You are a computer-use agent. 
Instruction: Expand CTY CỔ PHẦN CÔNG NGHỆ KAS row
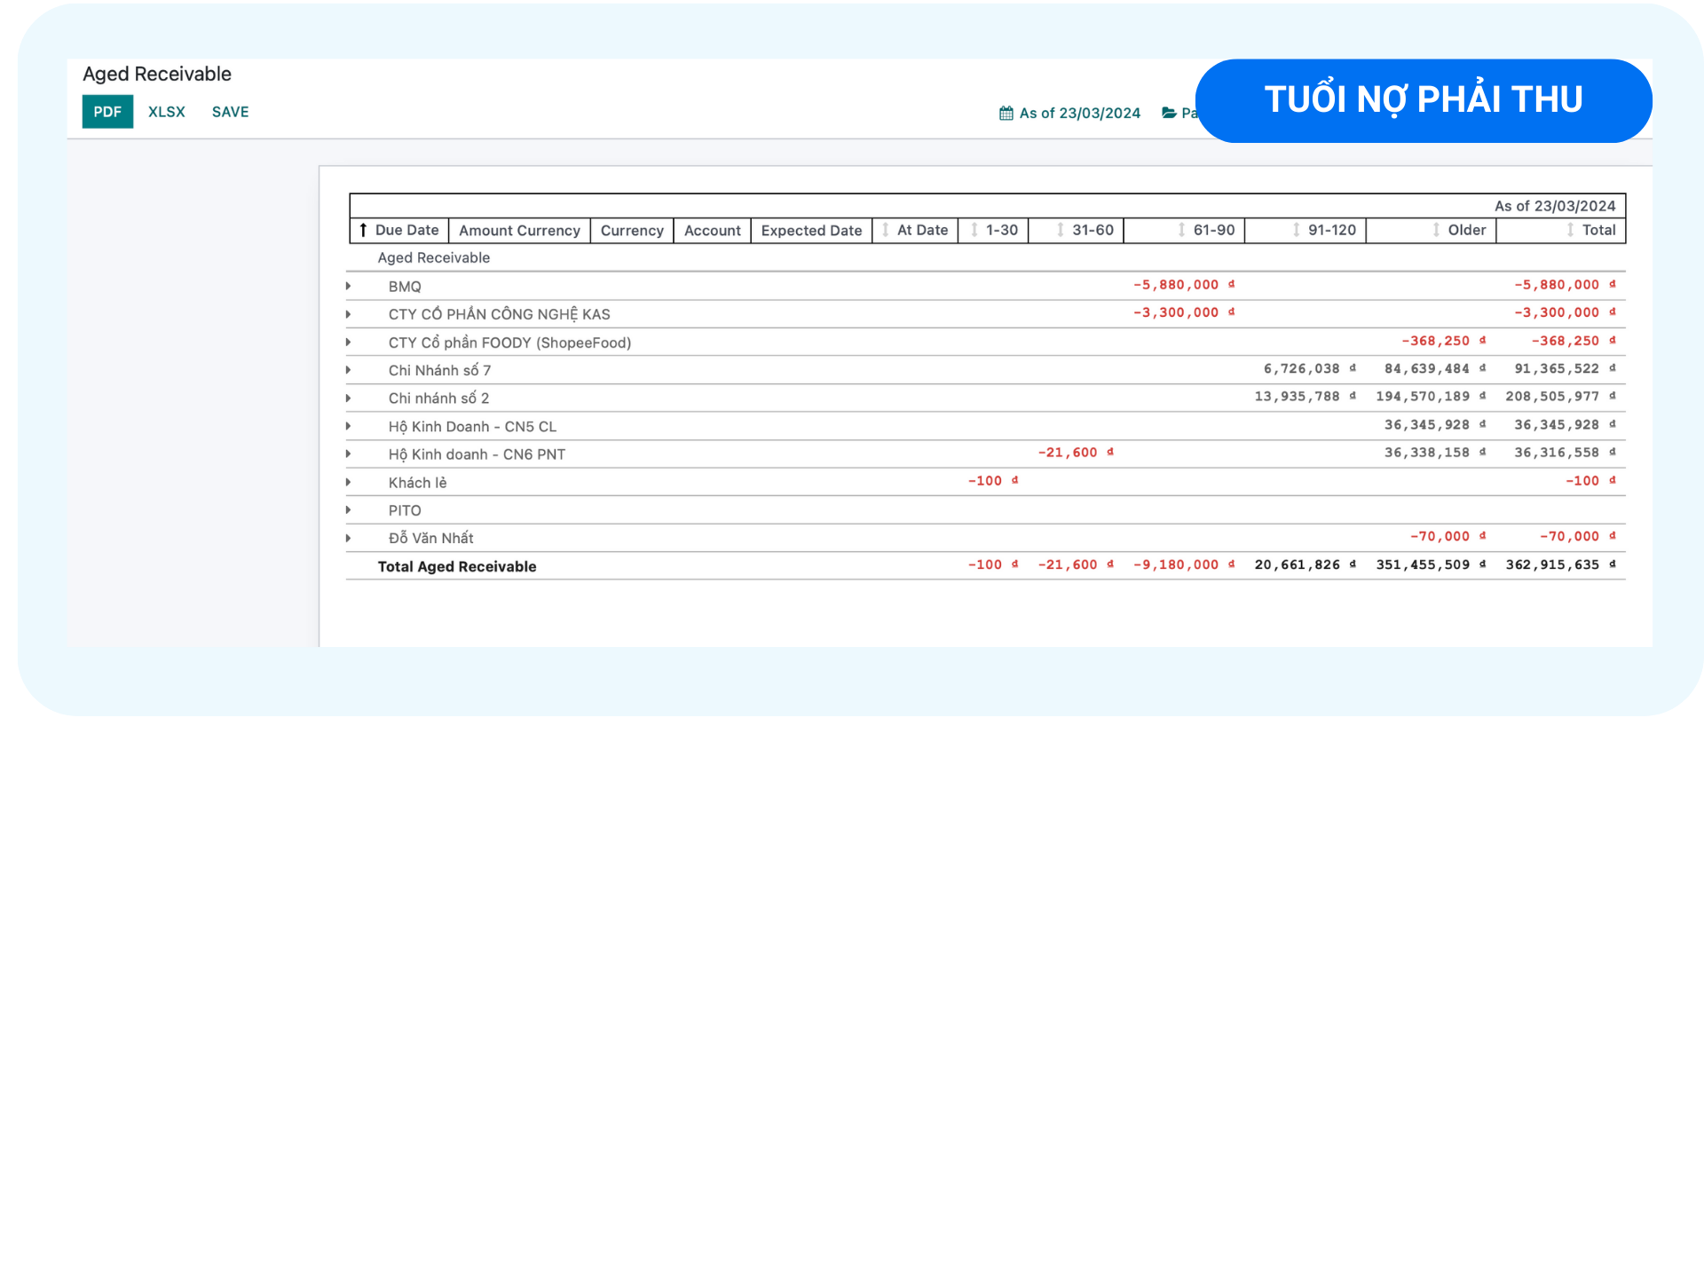coord(349,314)
